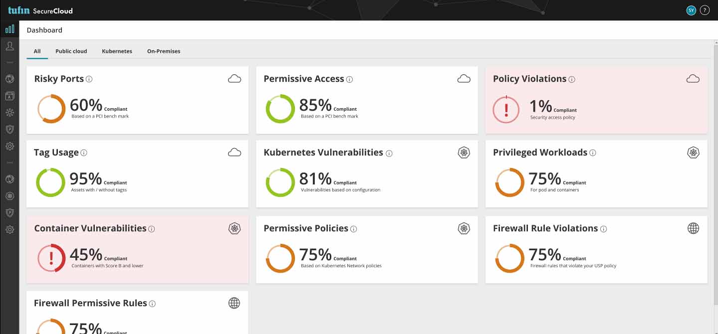Click the info icon next to Risky Ports
Screen dimensions: 718x334
click(89, 79)
